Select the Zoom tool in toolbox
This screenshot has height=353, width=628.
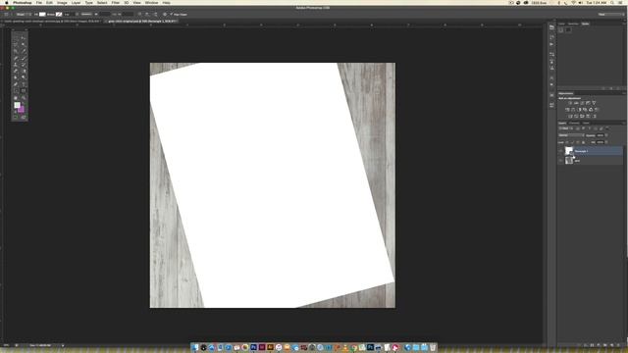(24, 98)
